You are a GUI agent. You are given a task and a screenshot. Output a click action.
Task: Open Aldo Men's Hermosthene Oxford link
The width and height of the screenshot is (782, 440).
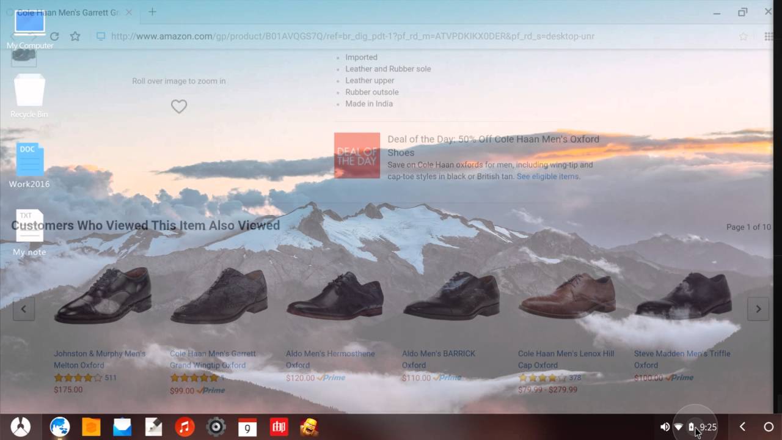pyautogui.click(x=331, y=359)
